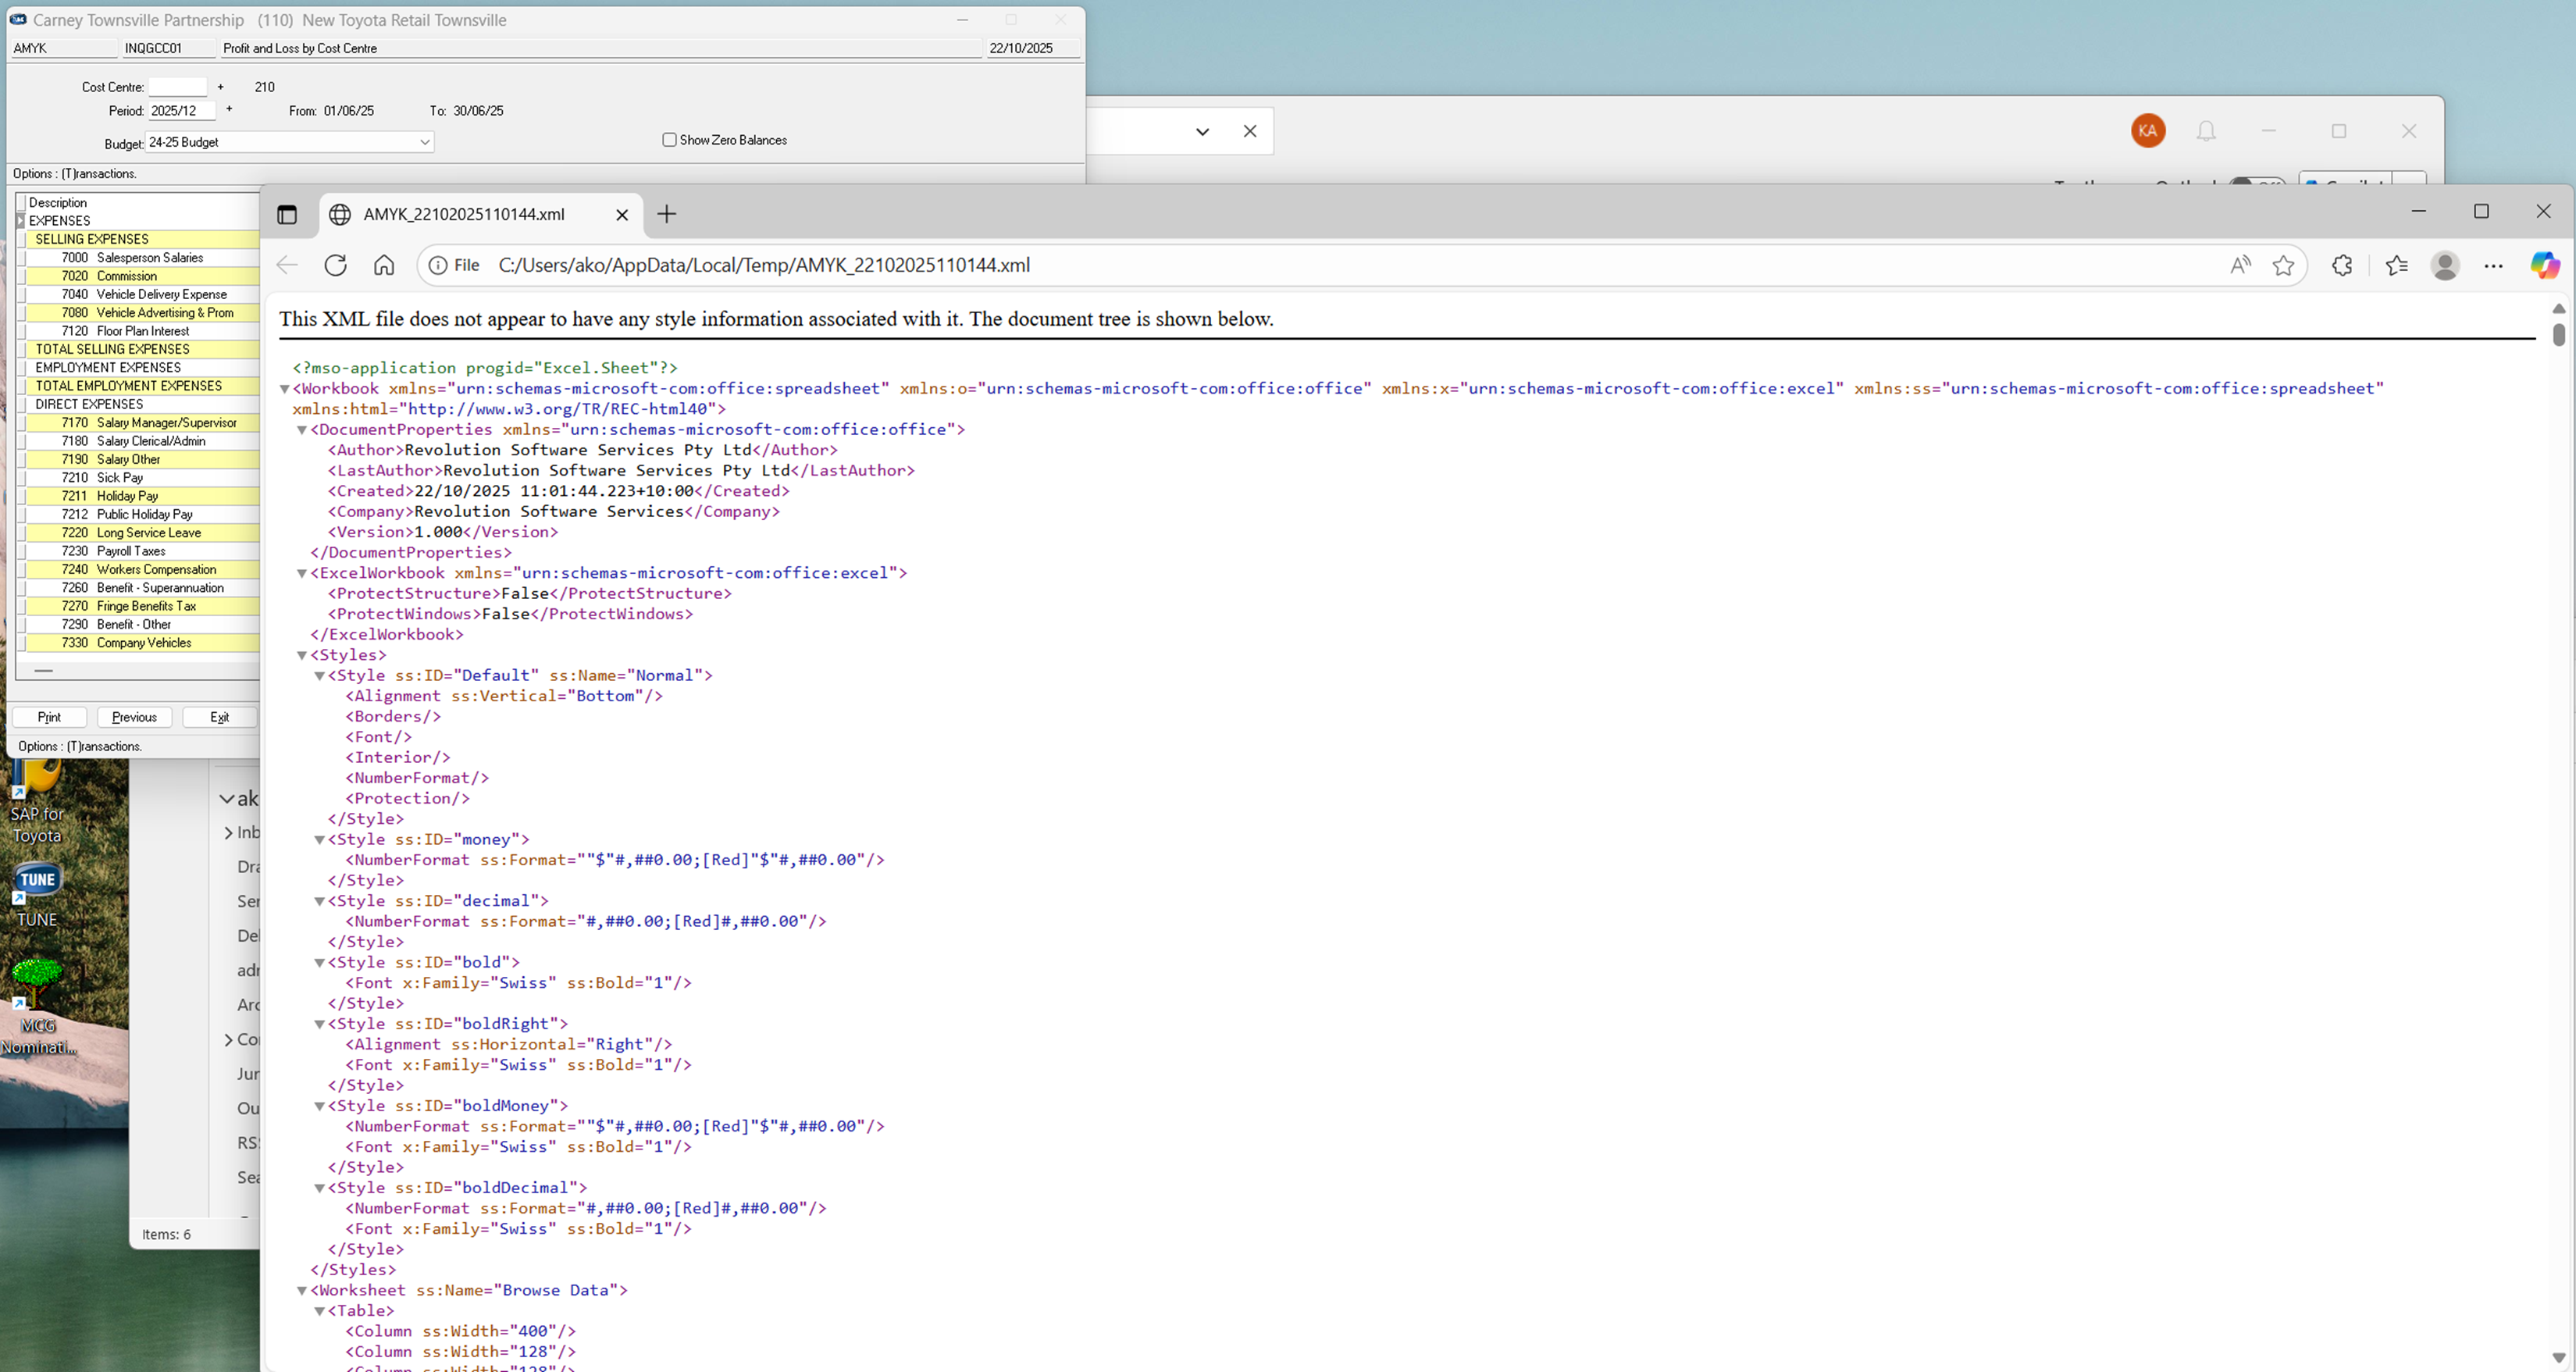This screenshot has width=2576, height=1372.
Task: Open a new browser tab
Action: pos(667,214)
